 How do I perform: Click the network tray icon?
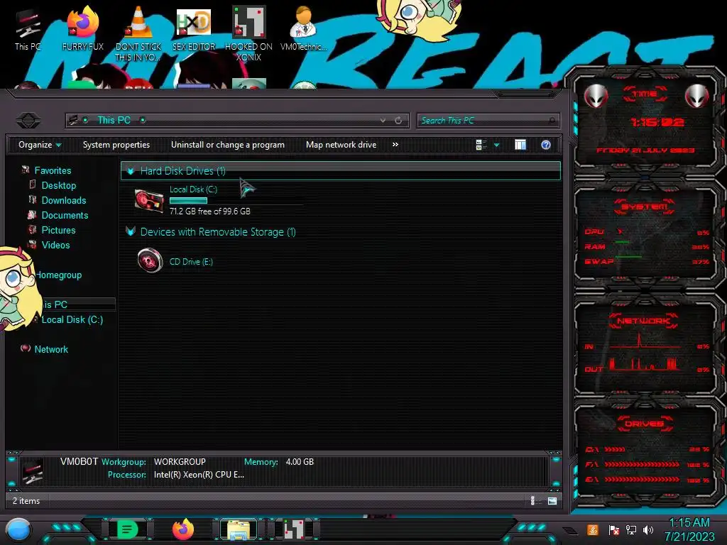[x=630, y=529]
